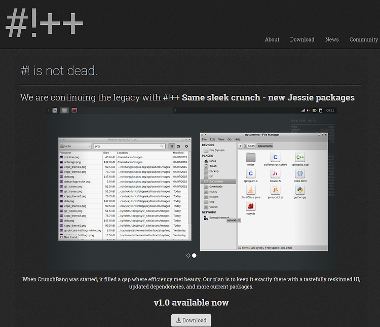Click the Download button below v1.0
The height and width of the screenshot is (327, 380).
pos(191,320)
